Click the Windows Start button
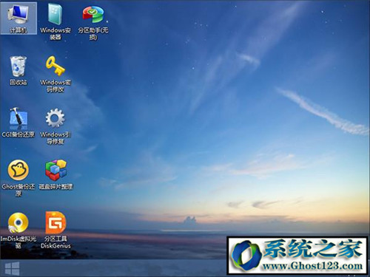This screenshot has height=277, width=370. click(x=12, y=268)
